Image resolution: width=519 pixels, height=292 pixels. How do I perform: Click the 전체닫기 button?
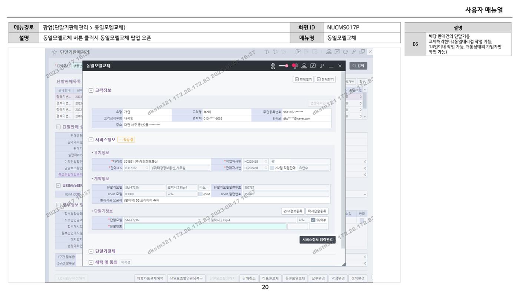[325, 79]
